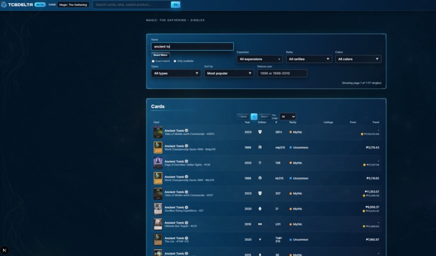Screen dimensions: 436x256
Task: Click the star icon in the Zendikar Rising Expeditions row
Action: tap(364, 211)
